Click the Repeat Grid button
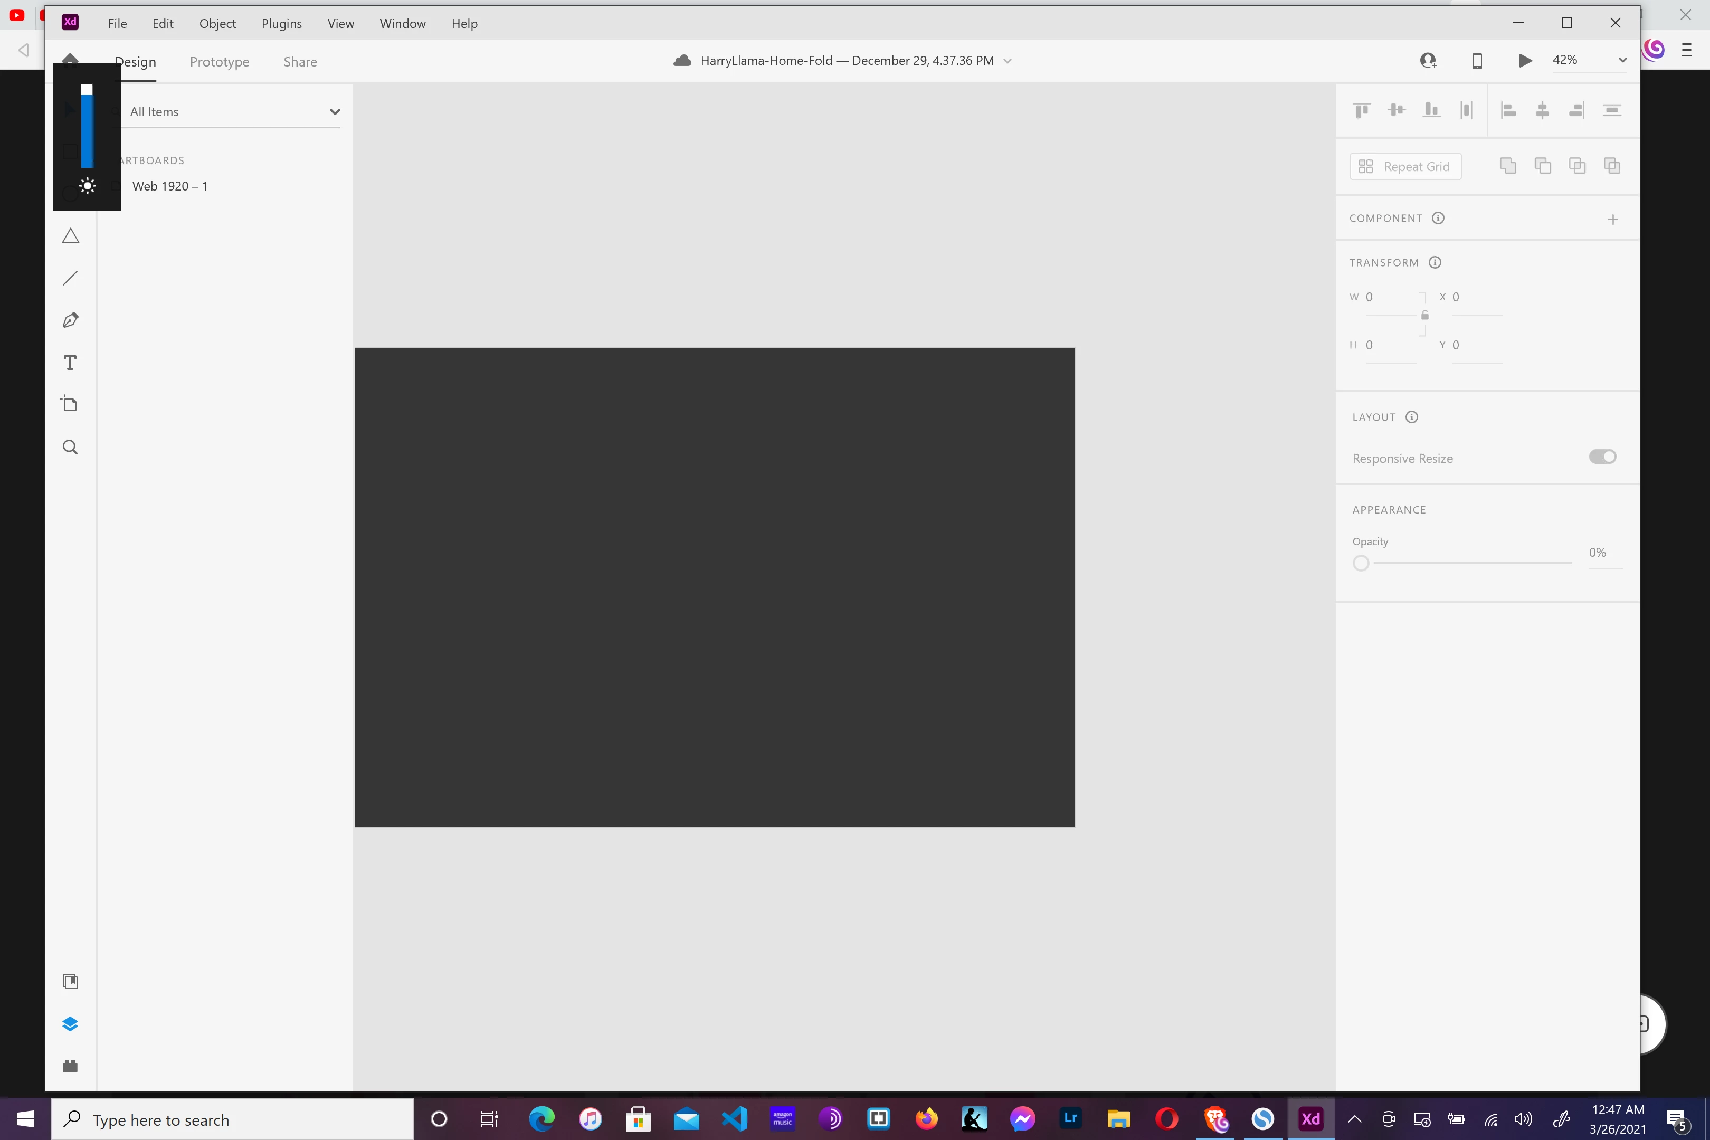Viewport: 1710px width, 1140px height. [x=1405, y=166]
